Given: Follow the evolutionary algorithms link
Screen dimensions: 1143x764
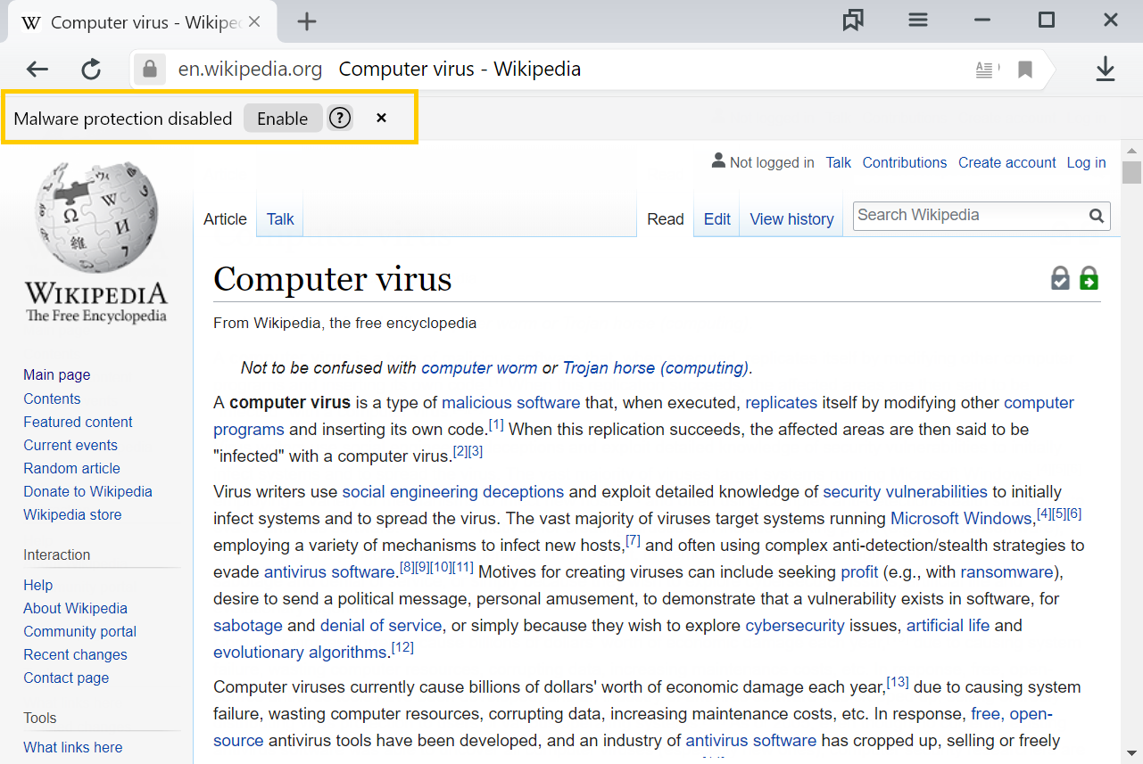Looking at the screenshot, I should 299,653.
